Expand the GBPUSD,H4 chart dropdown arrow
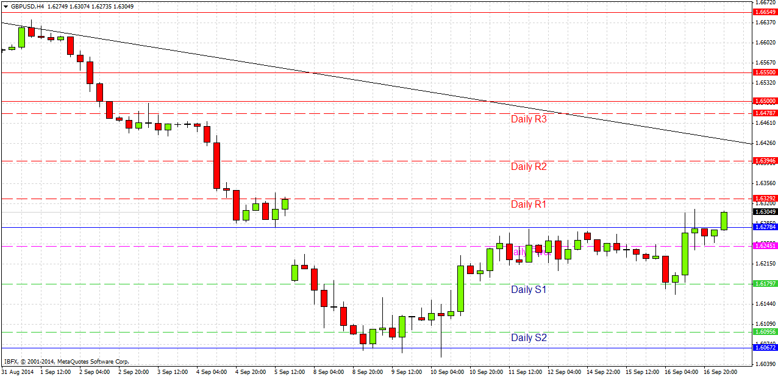Viewport: 778px width, 377px height. 6,7
